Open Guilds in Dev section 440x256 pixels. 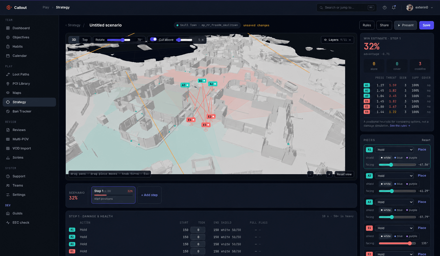coord(29,213)
